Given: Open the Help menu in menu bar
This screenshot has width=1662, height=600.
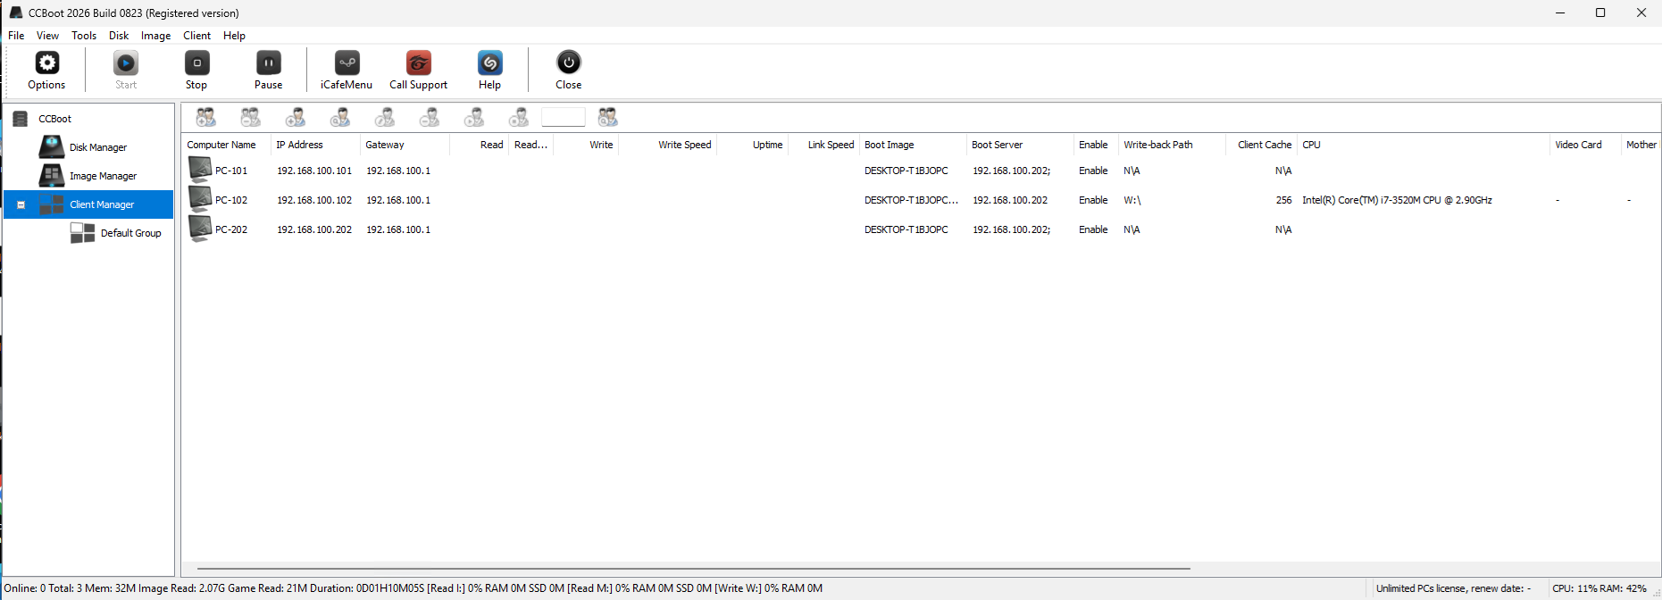Looking at the screenshot, I should [x=234, y=36].
